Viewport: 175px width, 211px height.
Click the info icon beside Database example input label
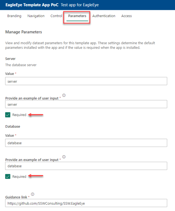[x=64, y=157]
